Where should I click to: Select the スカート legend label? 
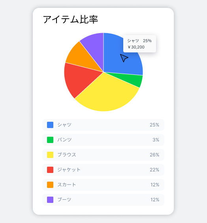pyautogui.click(x=67, y=185)
